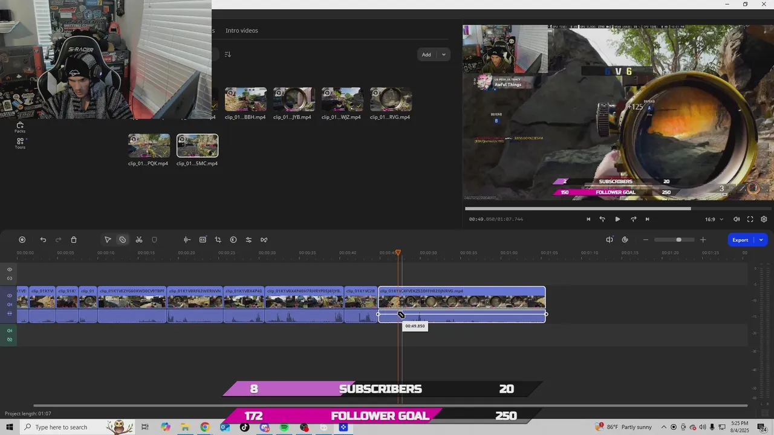This screenshot has width=774, height=435.
Task: Hide the main video track
Action: pos(10,295)
